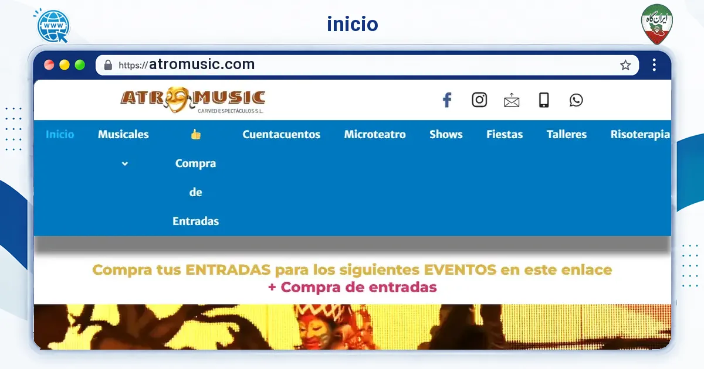
Task: Select Shows in the navigation bar
Action: [446, 134]
